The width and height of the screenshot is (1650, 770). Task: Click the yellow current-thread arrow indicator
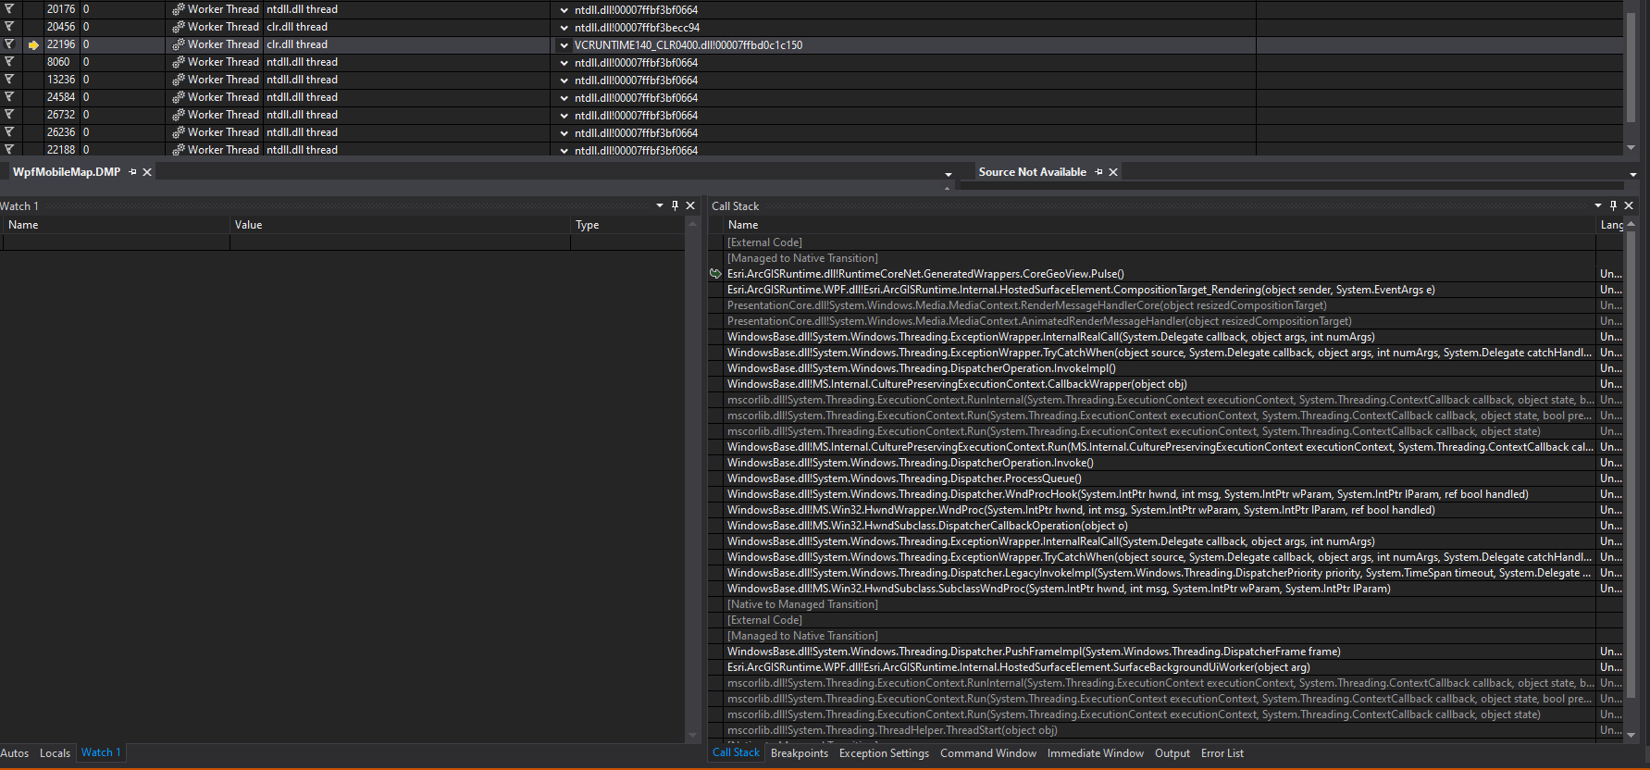tap(33, 44)
